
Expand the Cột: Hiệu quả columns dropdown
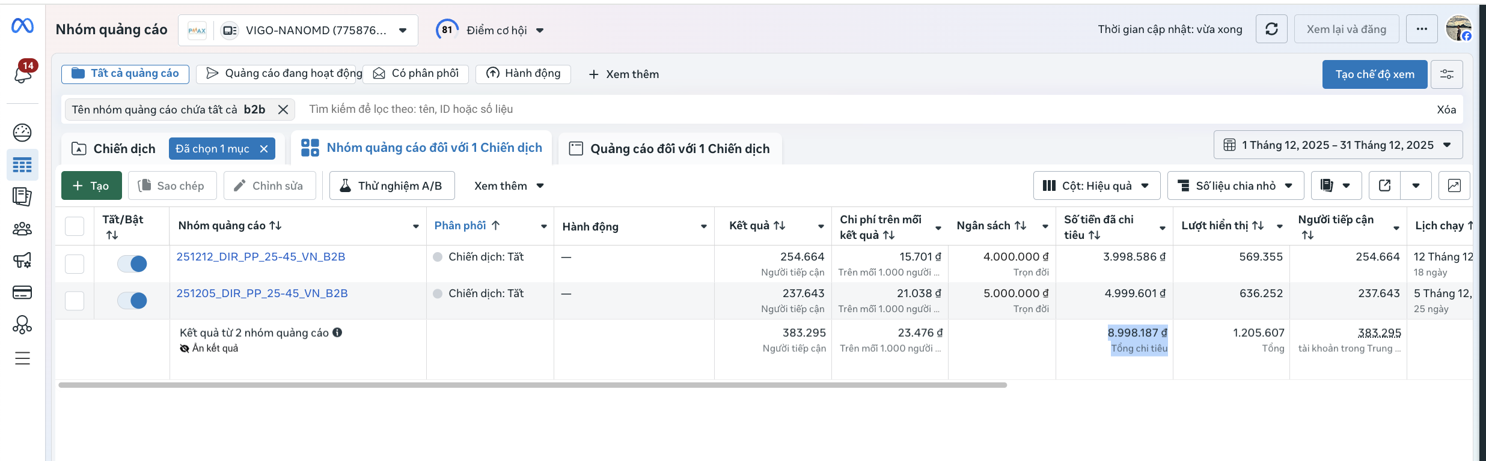(x=1096, y=185)
